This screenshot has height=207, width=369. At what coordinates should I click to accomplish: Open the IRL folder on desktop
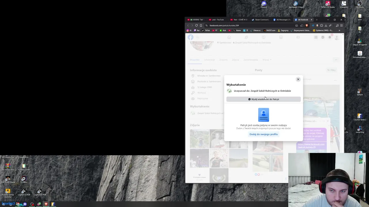[x=360, y=30]
